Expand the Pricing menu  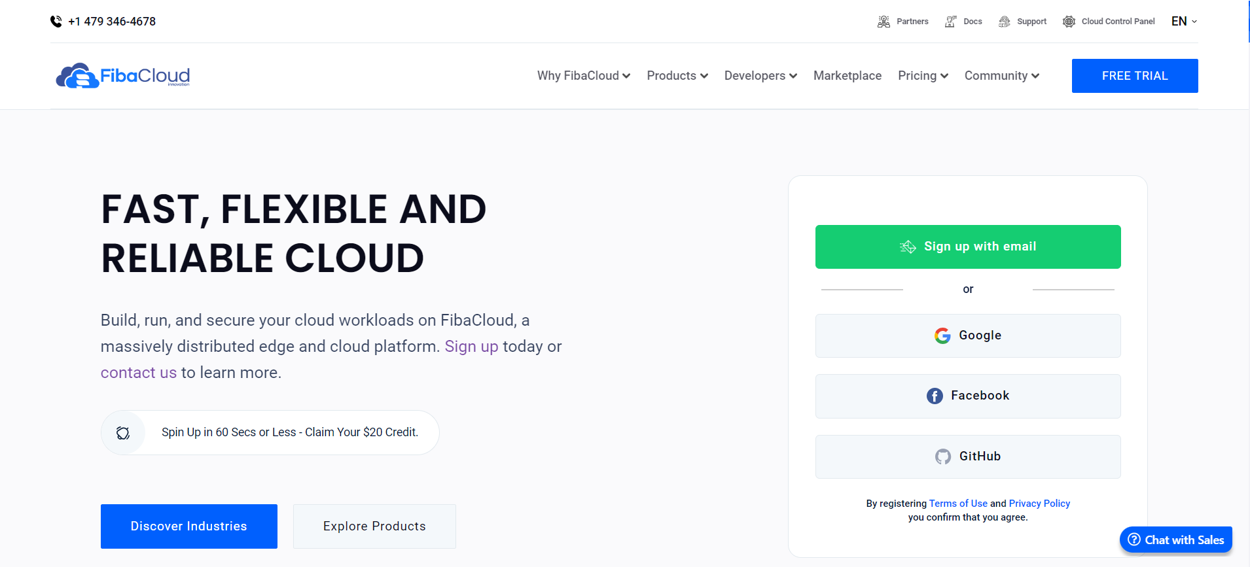click(922, 76)
